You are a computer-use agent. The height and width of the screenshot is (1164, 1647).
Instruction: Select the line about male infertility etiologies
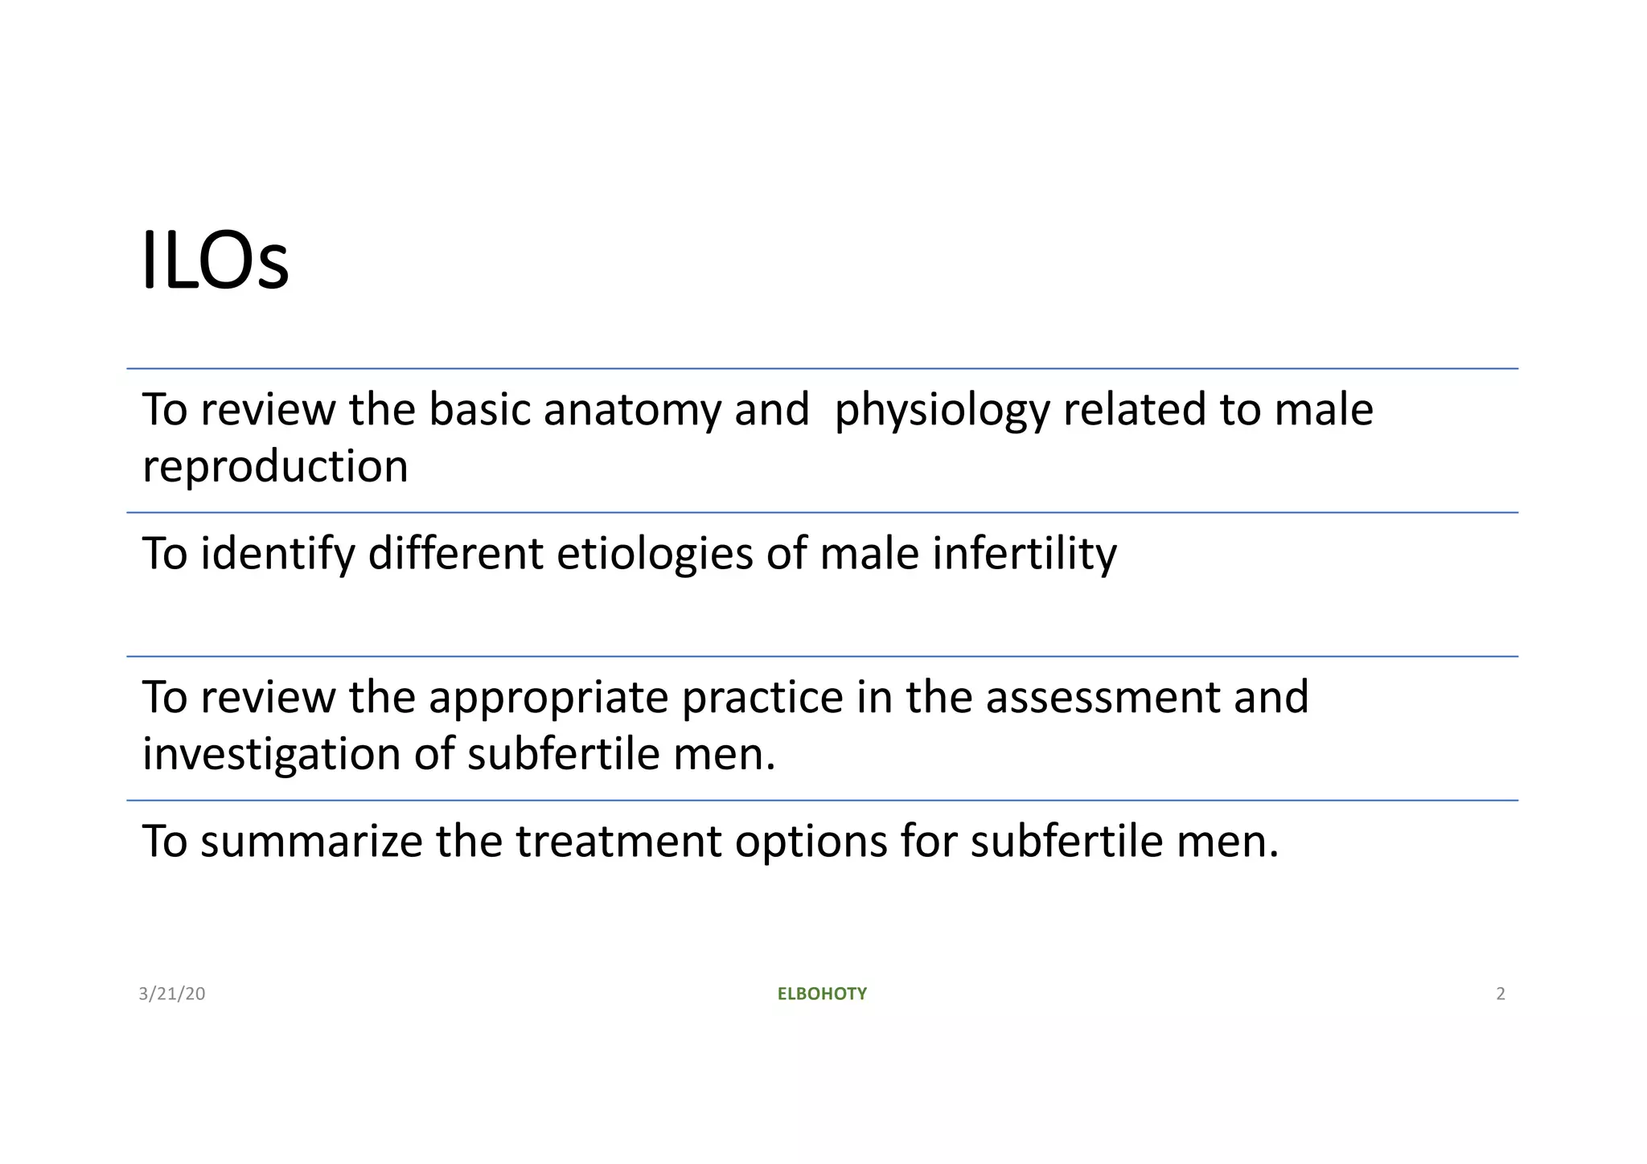point(629,553)
